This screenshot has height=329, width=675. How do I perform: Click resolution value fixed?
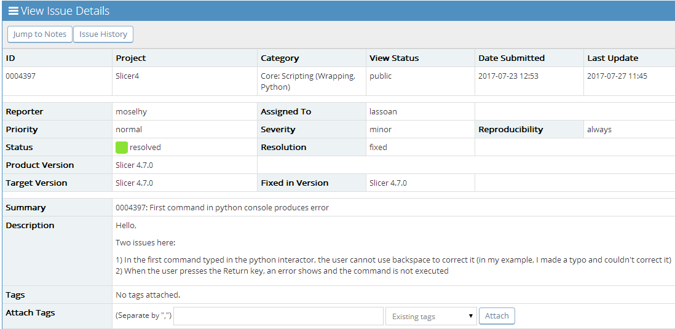(379, 147)
